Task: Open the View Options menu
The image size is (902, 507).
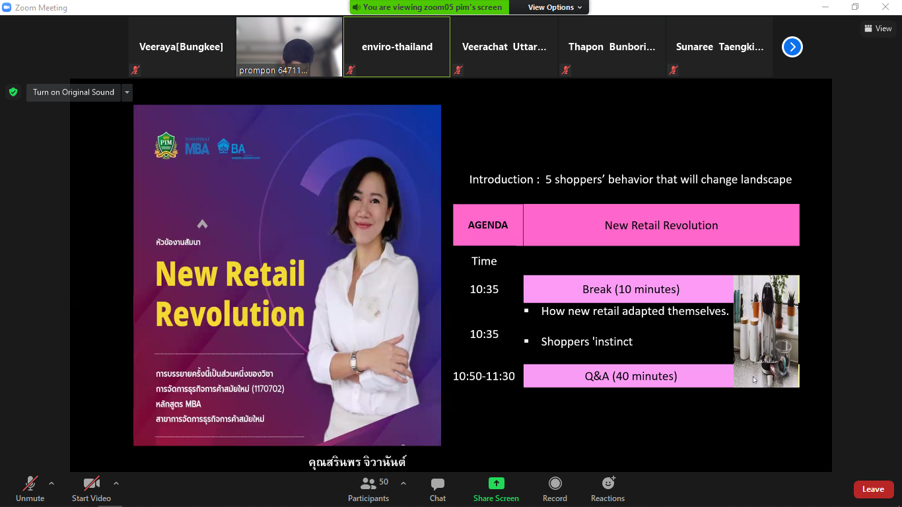Action: pos(555,7)
